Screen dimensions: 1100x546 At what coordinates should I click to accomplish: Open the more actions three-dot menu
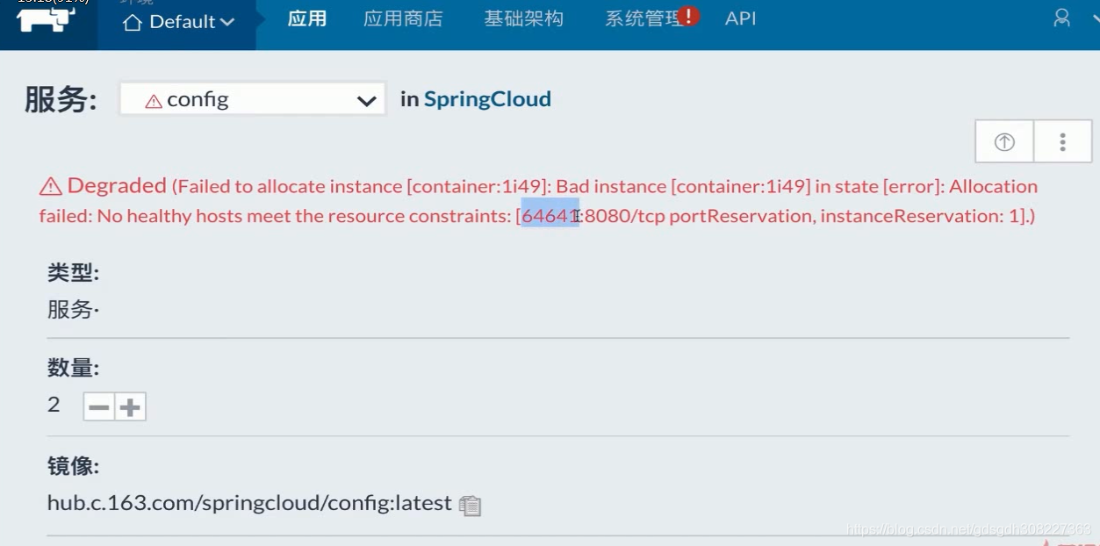pos(1063,142)
